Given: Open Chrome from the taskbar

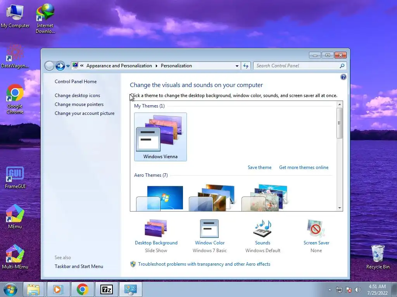Looking at the screenshot, I should (x=82, y=289).
